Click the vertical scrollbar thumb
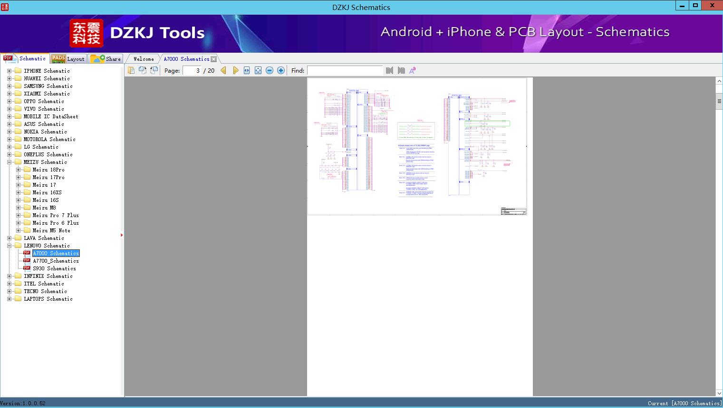This screenshot has width=723, height=408. [x=719, y=101]
